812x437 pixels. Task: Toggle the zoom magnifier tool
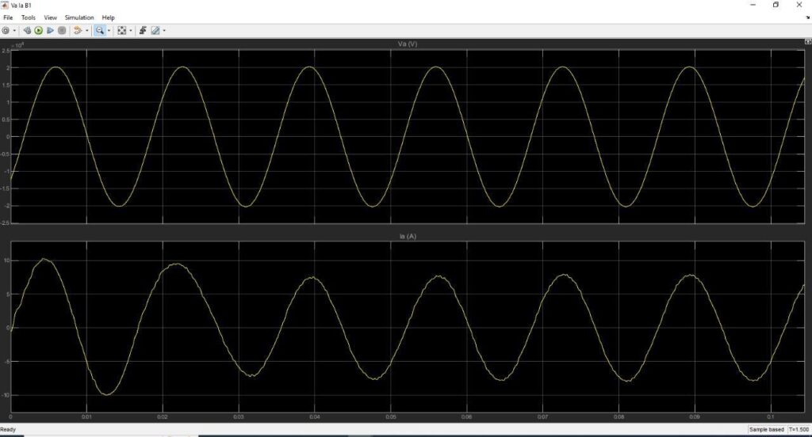coord(100,31)
